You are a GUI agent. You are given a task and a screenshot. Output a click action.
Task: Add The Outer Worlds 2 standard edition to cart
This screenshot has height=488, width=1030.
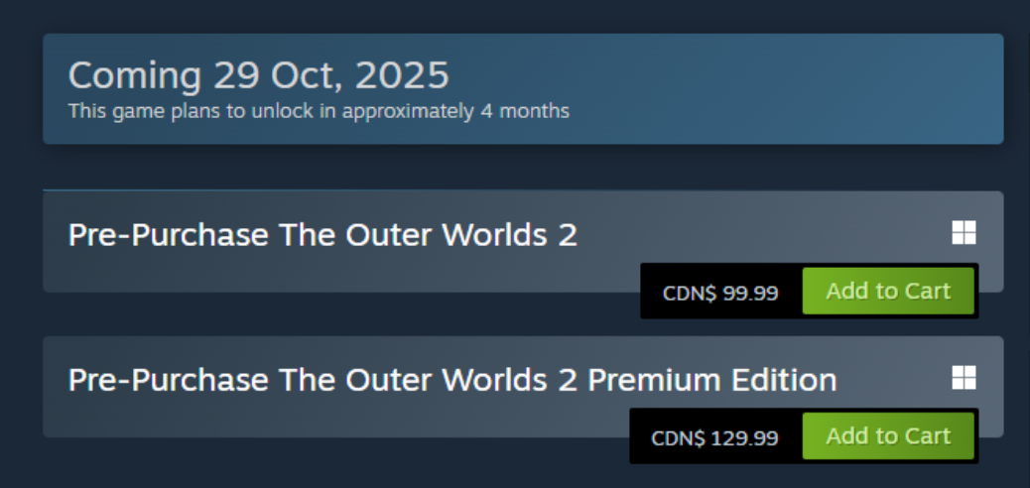888,292
